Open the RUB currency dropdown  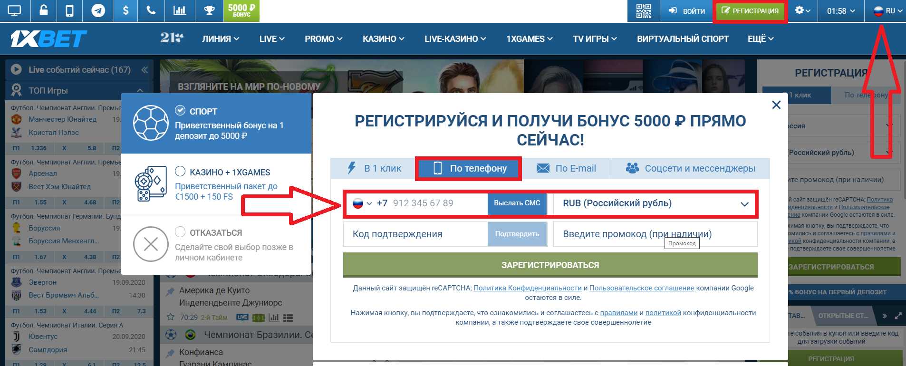(655, 203)
